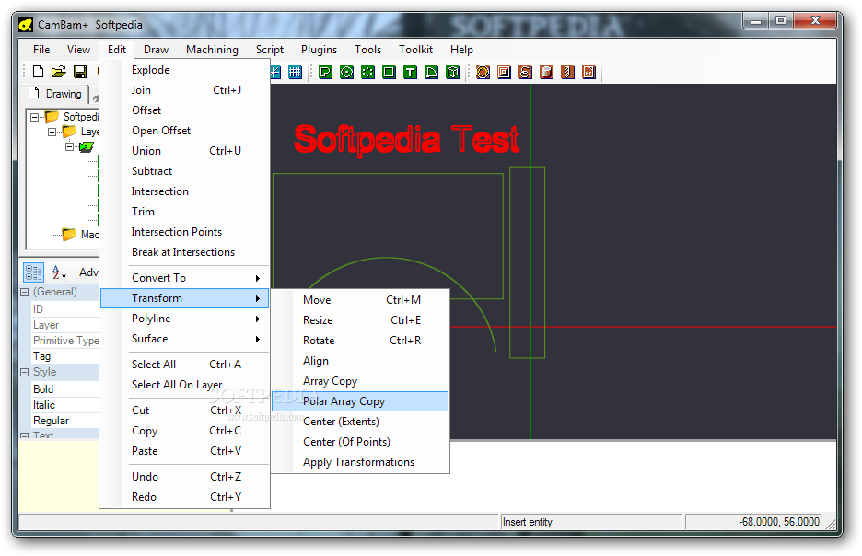
Task: Click the Categorized property view icon
Action: pyautogui.click(x=33, y=272)
